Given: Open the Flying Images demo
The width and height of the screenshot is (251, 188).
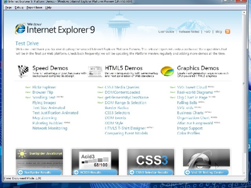Looking at the screenshot, I should point(44,103).
